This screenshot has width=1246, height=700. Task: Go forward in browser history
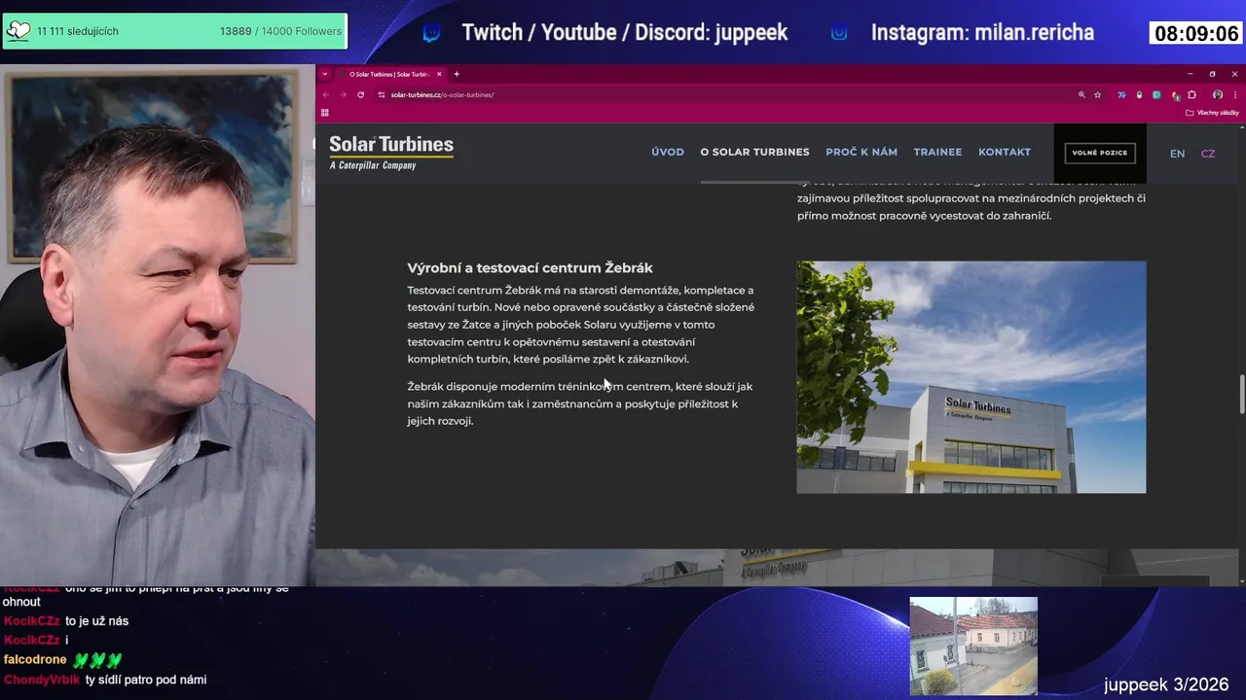[343, 94]
